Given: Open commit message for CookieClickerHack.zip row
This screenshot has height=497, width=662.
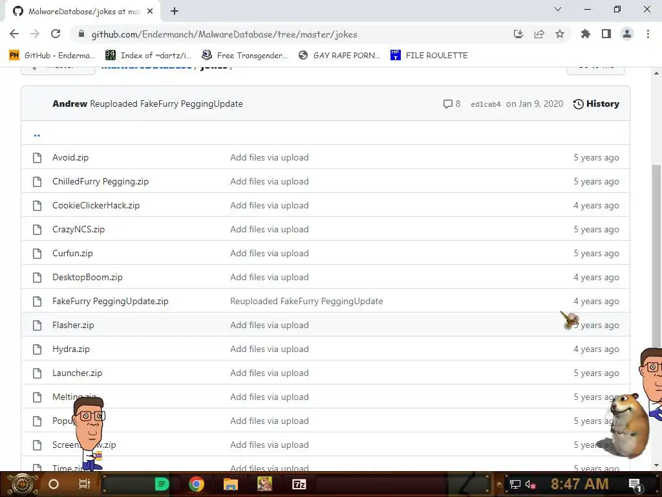Looking at the screenshot, I should [270, 205].
